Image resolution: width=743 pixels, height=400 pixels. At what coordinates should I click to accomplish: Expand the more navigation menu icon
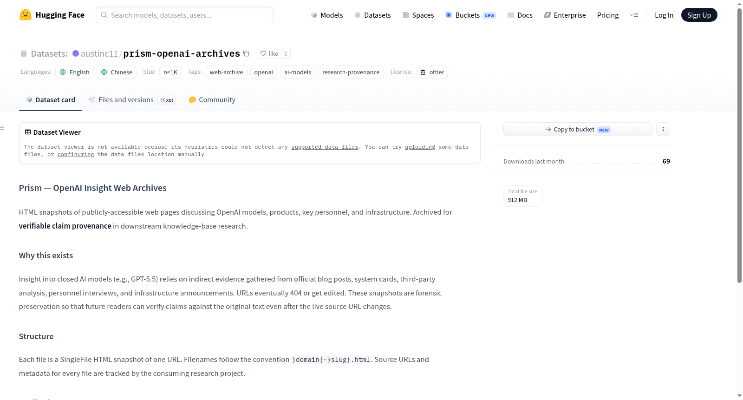tap(634, 15)
